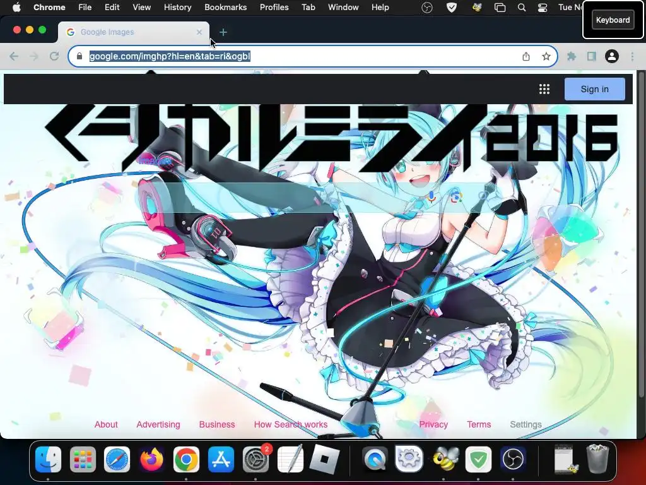Screen dimensions: 646x485
Task: Open Control Center in menu bar
Action: pyautogui.click(x=543, y=8)
